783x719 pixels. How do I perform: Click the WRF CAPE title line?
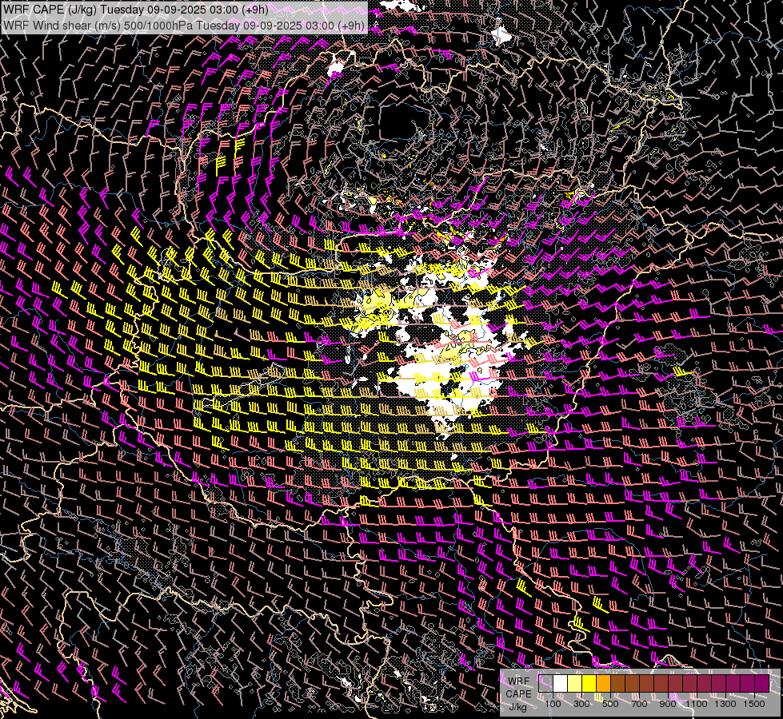(x=135, y=10)
